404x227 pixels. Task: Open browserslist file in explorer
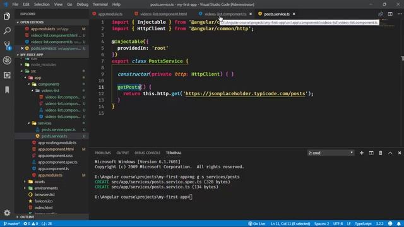(x=44, y=195)
